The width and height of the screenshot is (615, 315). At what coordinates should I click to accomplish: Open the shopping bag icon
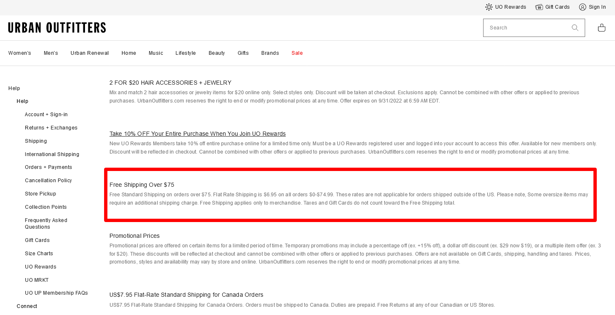point(601,28)
